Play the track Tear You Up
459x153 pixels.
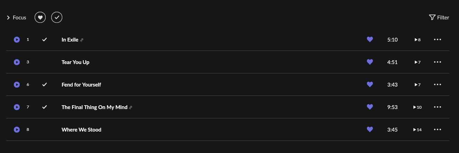point(17,62)
